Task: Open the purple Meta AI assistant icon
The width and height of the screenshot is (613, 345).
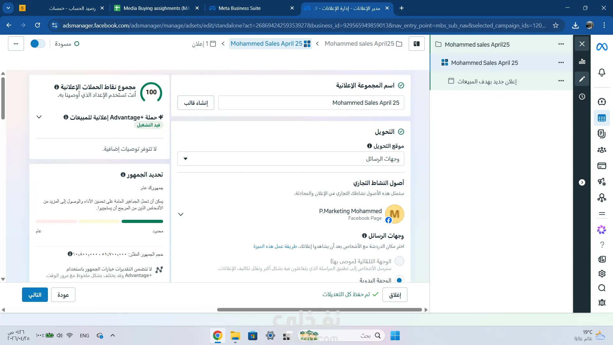Action: pyautogui.click(x=602, y=229)
